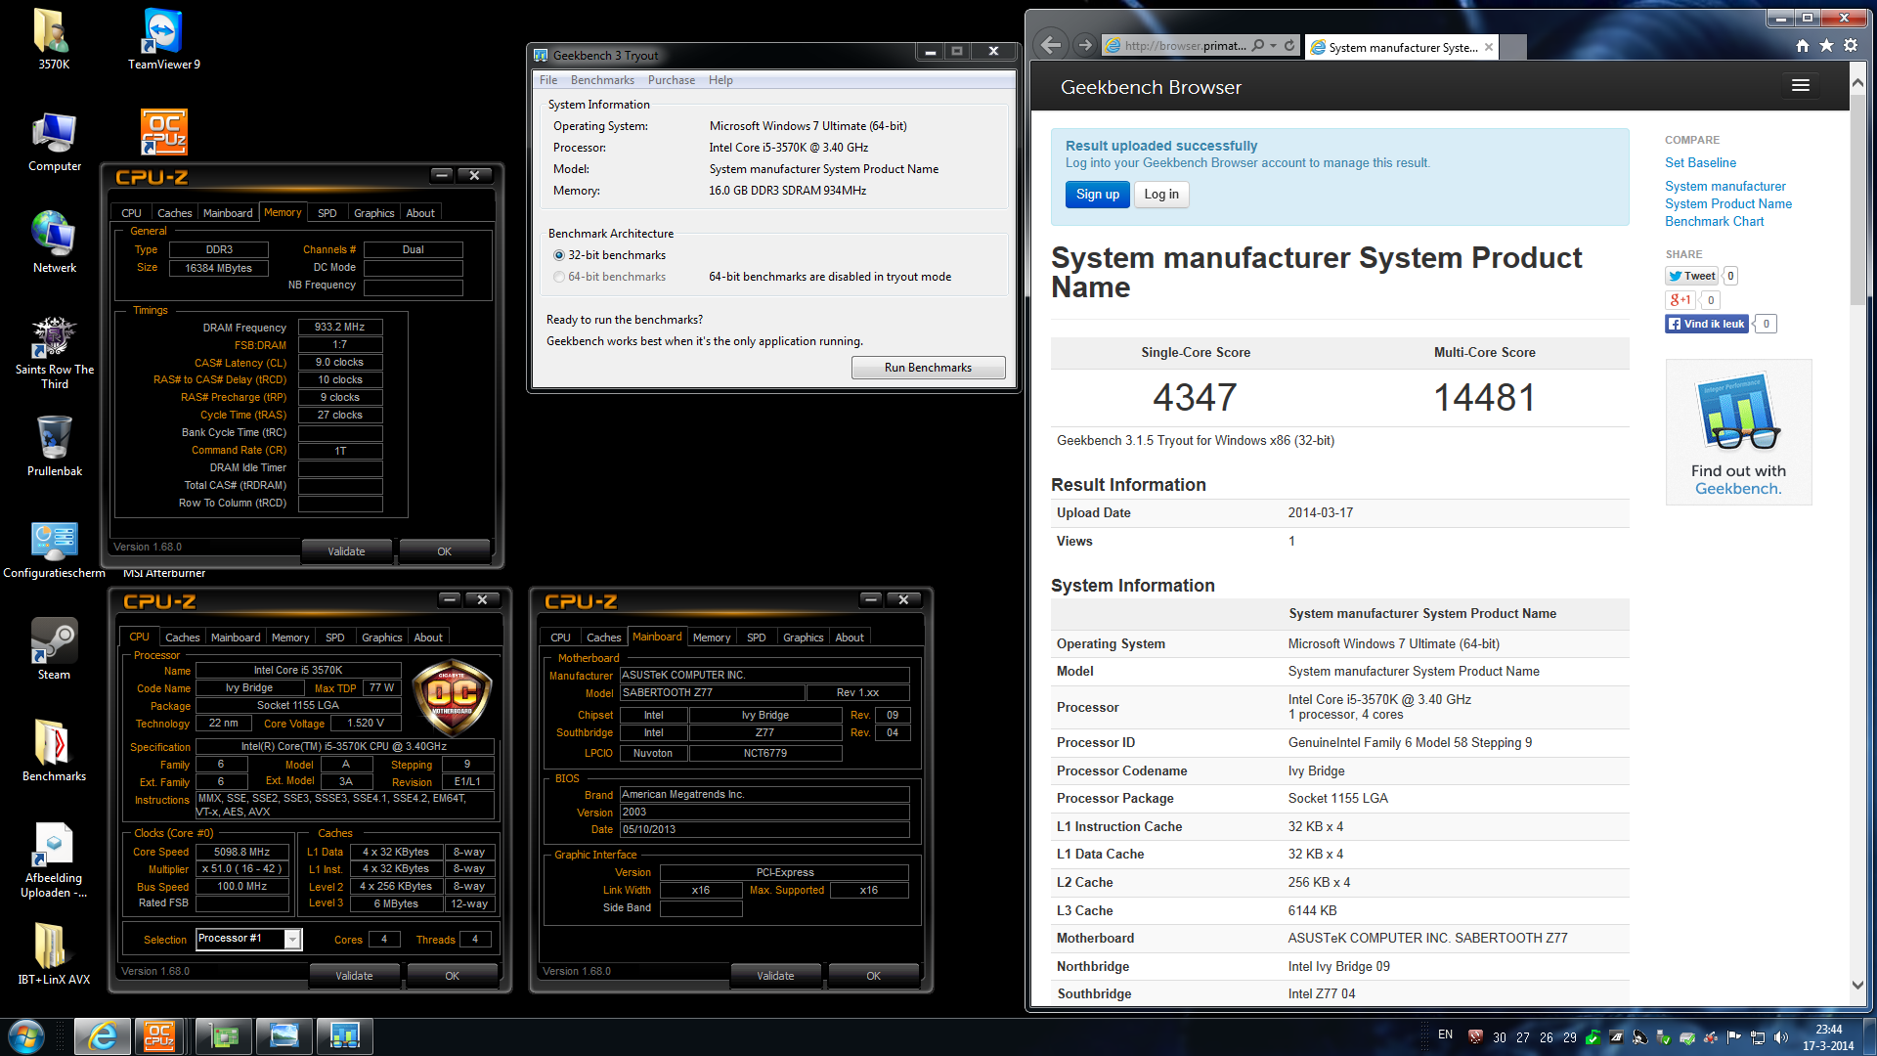
Task: Open Internet Explorer favorites star
Action: (x=1826, y=45)
